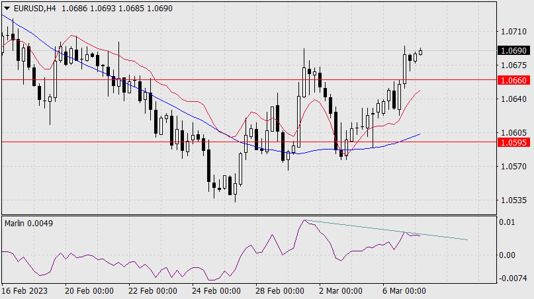Click the red 1.0595 level price tag
The height and width of the screenshot is (299, 534).
513,142
